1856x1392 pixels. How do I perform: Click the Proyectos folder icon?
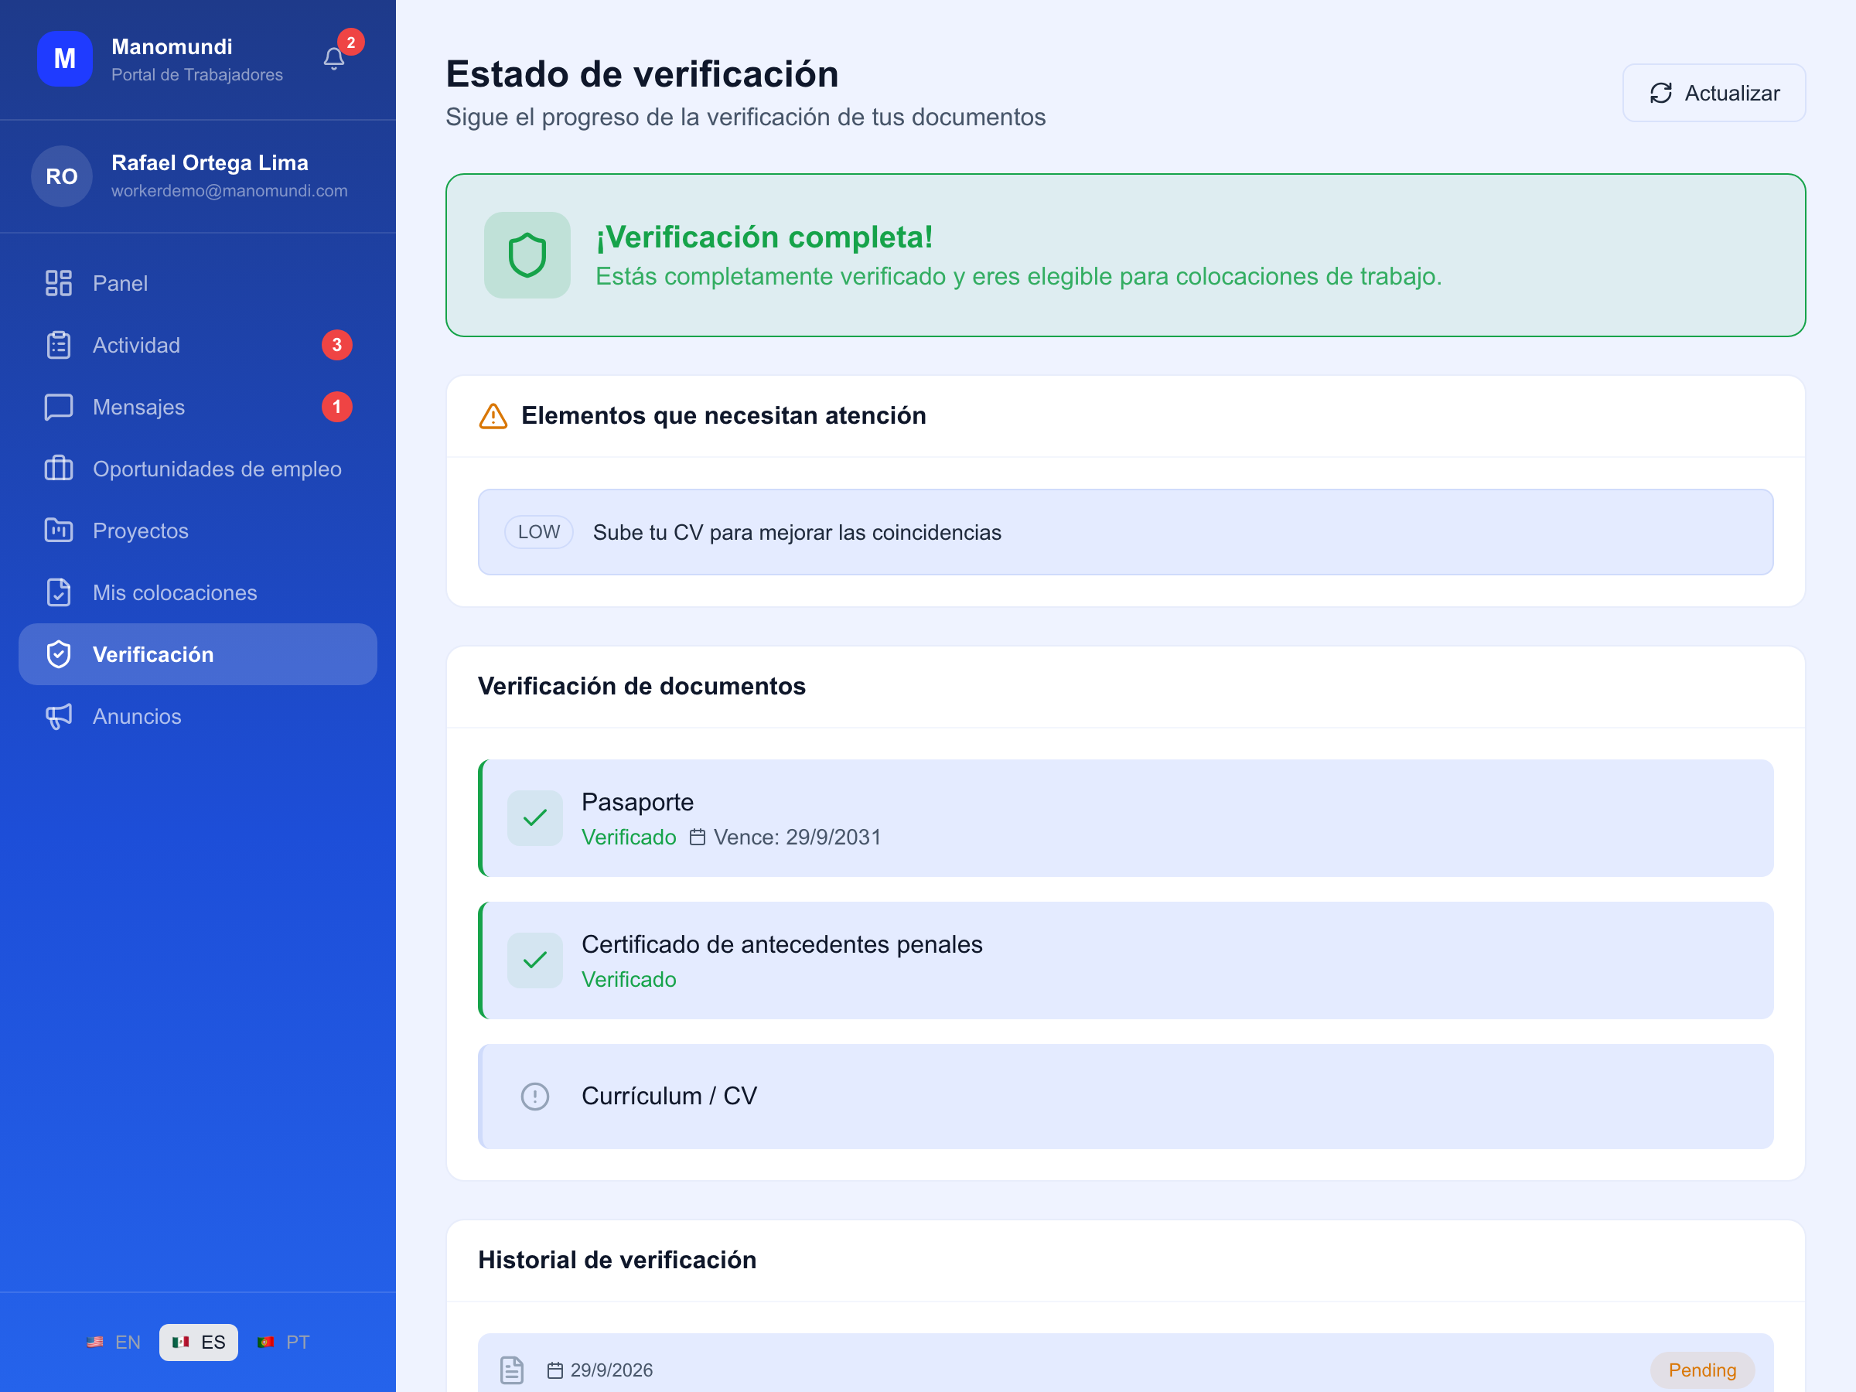point(59,531)
